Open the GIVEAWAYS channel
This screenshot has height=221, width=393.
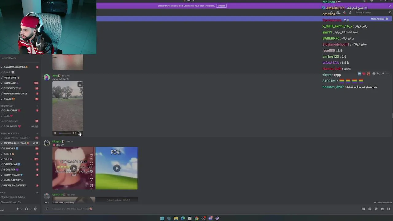19,88
